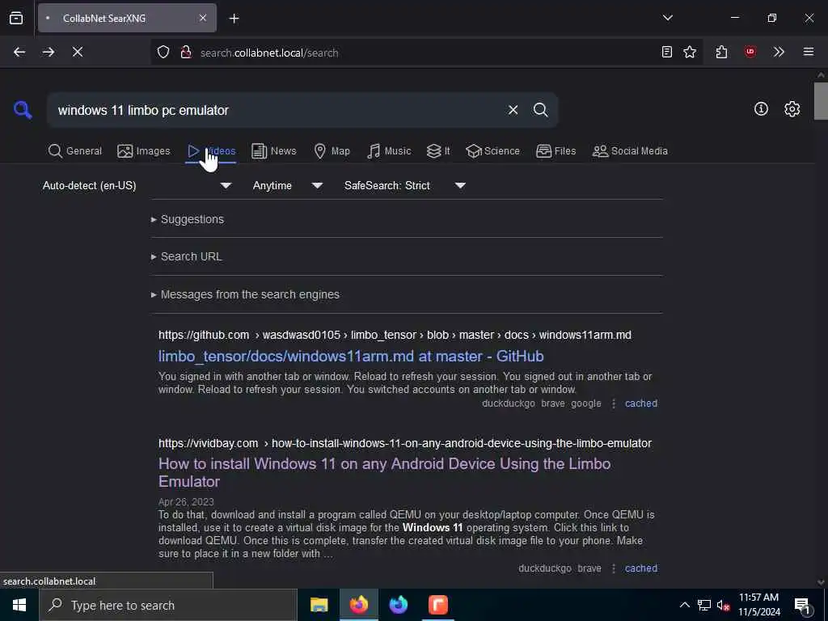Open File Explorer from taskbar
The image size is (828, 621).
pos(319,605)
